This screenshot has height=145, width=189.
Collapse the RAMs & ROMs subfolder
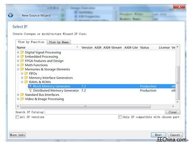(22, 82)
